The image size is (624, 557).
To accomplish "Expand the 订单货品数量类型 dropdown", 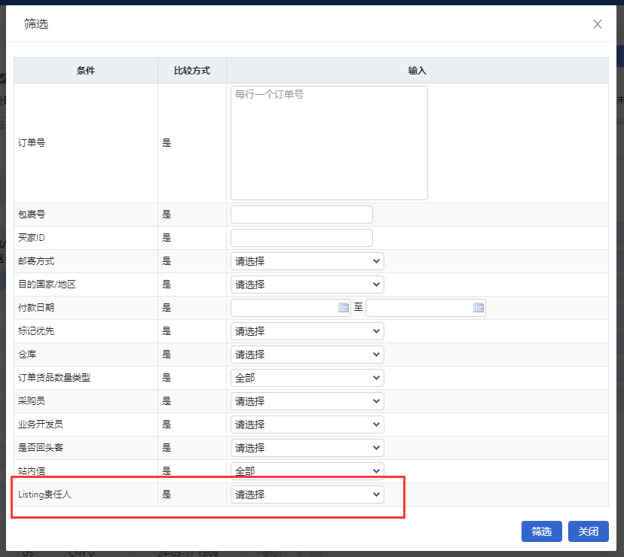I will [307, 378].
